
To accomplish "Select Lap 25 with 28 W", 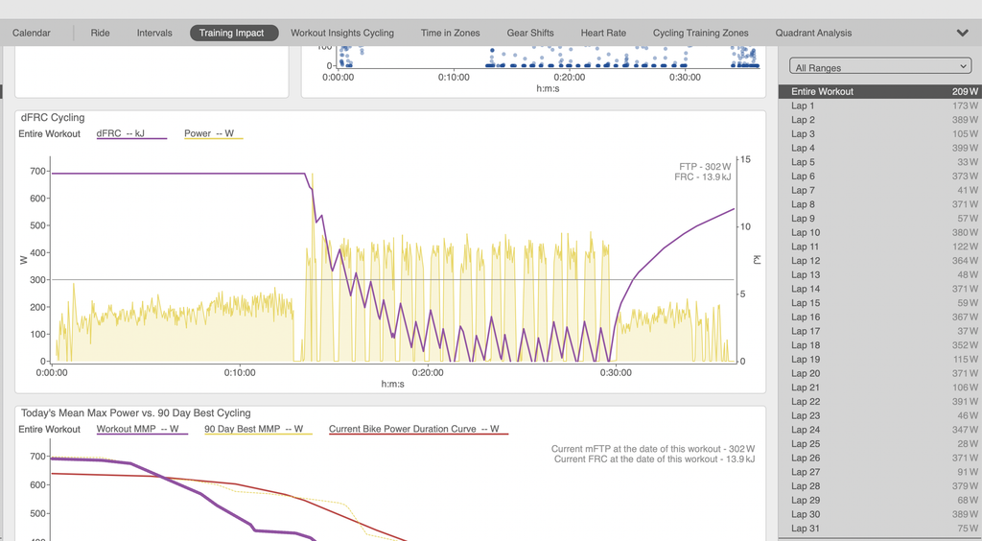I will (x=880, y=444).
